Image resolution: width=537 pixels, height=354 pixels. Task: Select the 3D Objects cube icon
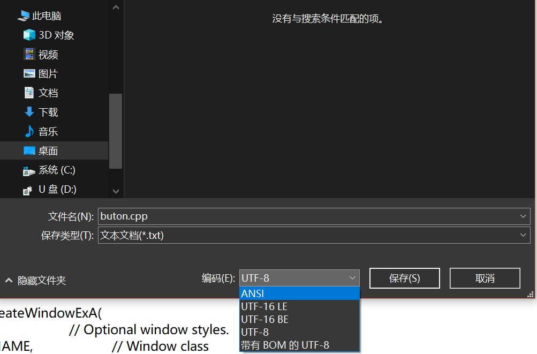tap(29, 35)
